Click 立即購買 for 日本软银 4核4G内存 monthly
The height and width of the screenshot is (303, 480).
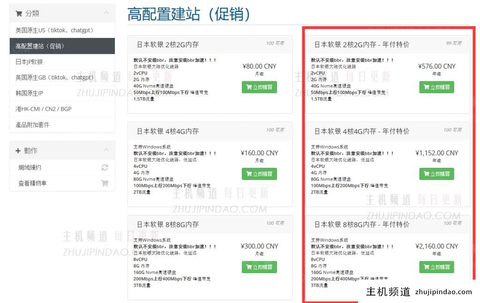click(259, 173)
